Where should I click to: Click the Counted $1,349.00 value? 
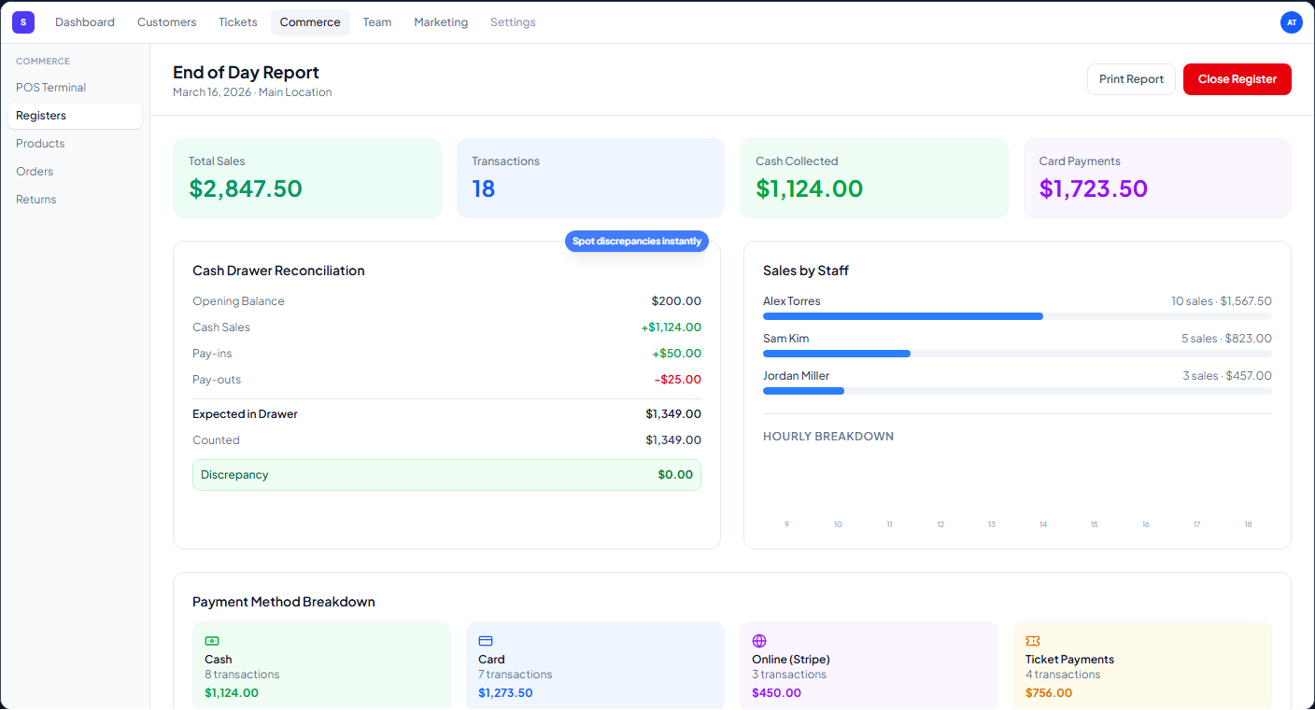(x=673, y=440)
